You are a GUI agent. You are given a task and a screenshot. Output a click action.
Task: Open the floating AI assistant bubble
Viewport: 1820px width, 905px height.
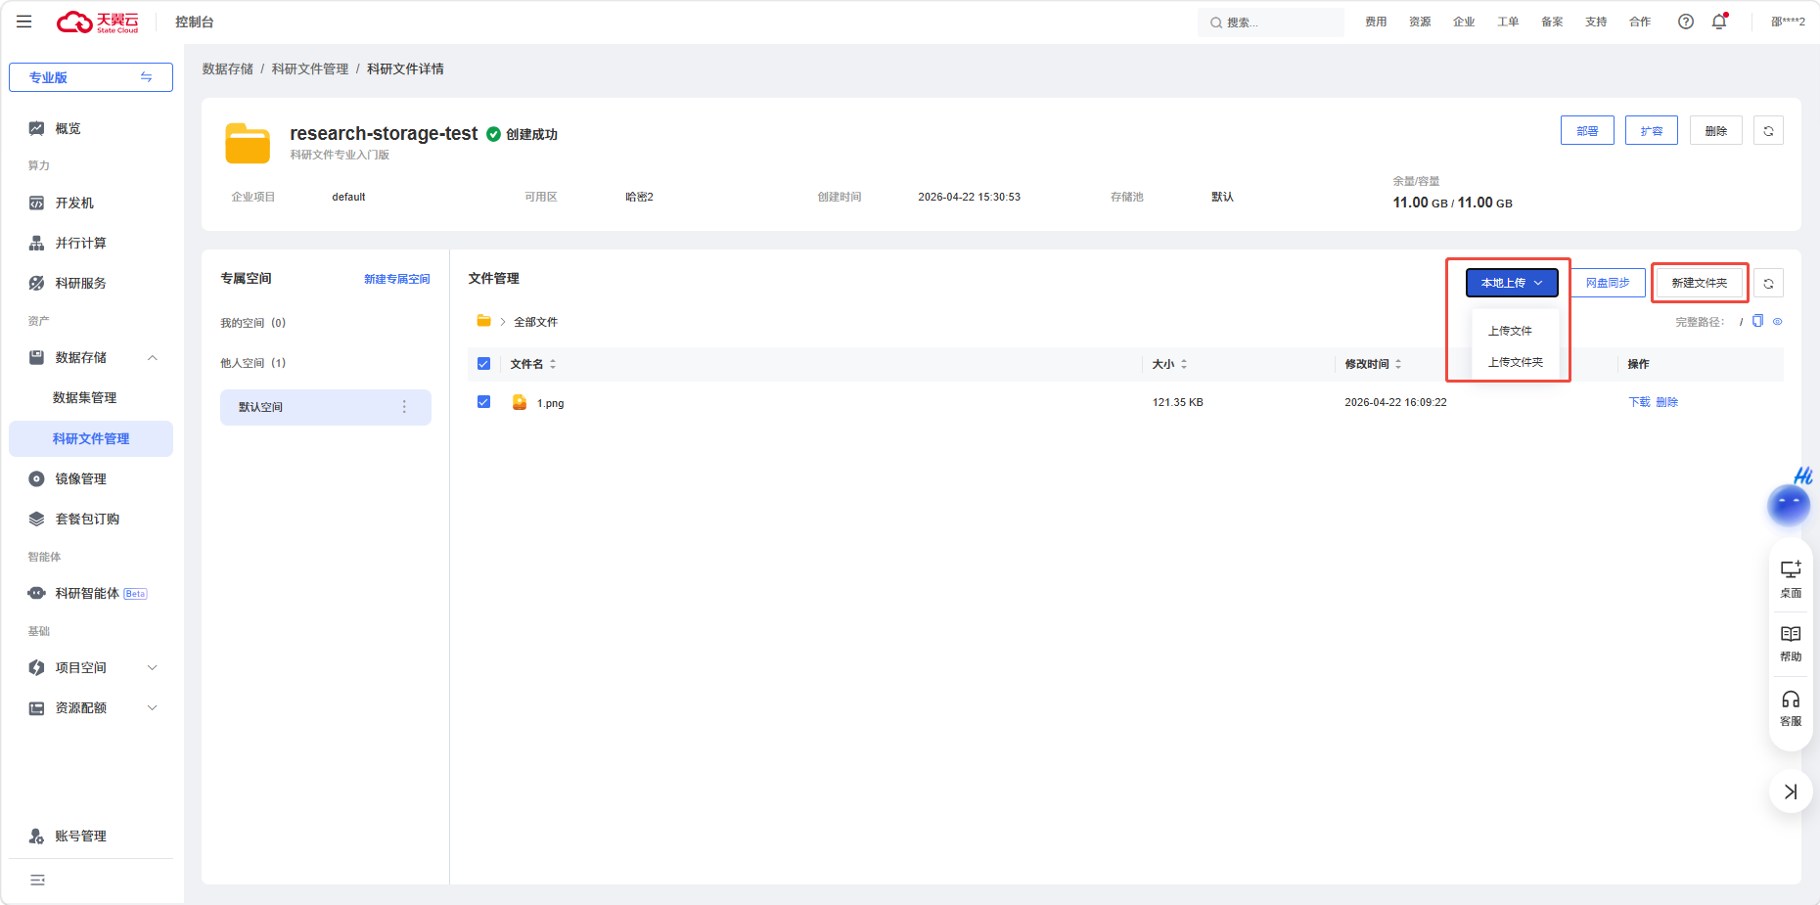tap(1789, 504)
